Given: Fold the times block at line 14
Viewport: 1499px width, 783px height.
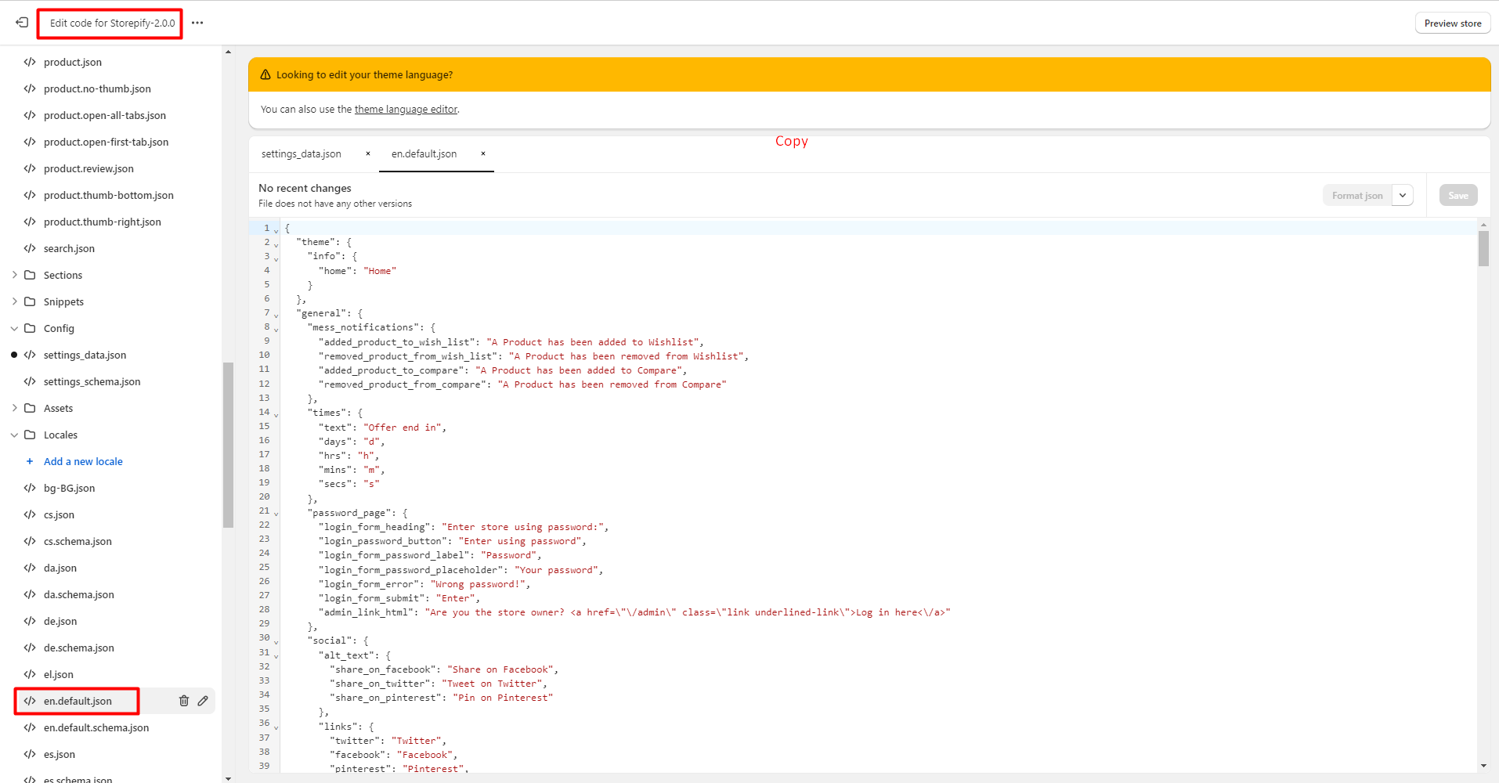Looking at the screenshot, I should [276, 415].
